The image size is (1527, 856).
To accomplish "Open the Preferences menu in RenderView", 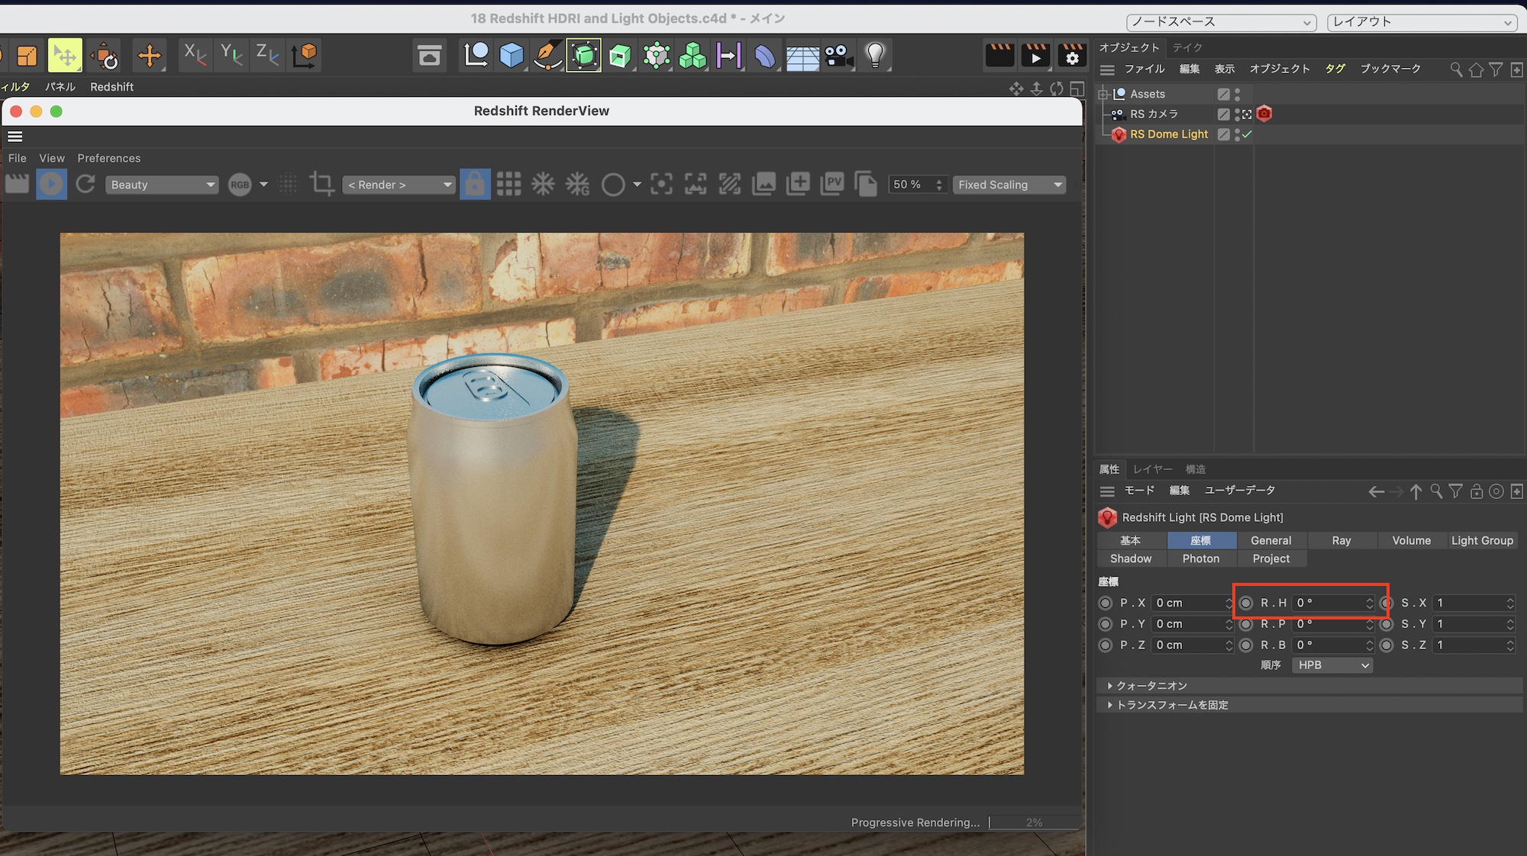I will pos(108,158).
